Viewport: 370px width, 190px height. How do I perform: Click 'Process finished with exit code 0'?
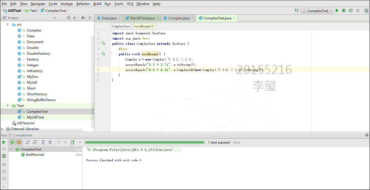coord(114,160)
